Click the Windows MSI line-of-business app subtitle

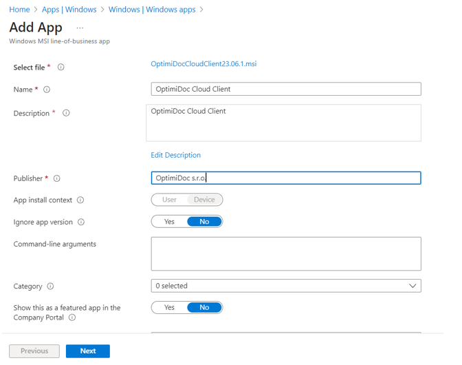[60, 41]
